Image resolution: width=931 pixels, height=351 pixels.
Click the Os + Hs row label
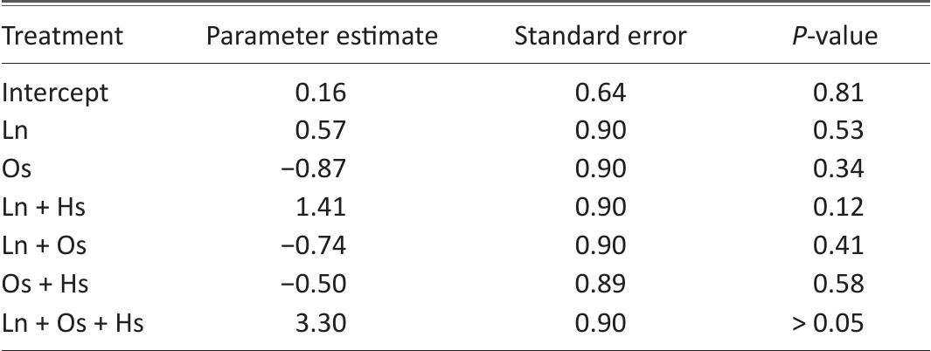pyautogui.click(x=45, y=284)
